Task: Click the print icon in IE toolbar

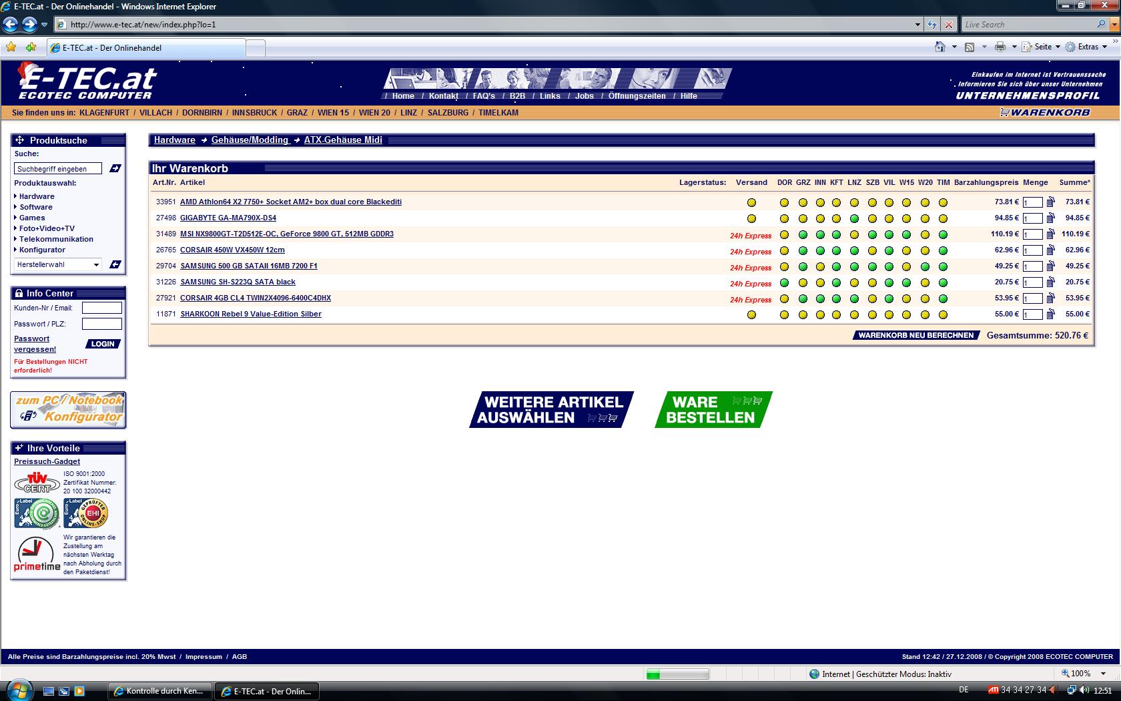Action: pyautogui.click(x=1000, y=47)
